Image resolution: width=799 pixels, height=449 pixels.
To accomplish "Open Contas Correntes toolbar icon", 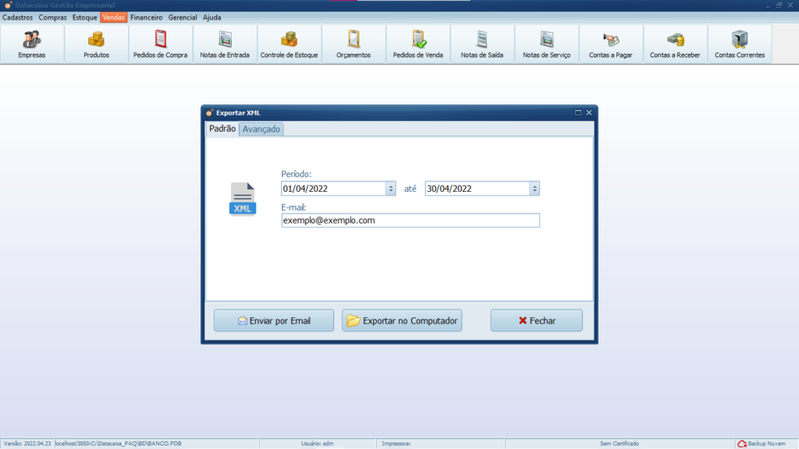I will (740, 44).
